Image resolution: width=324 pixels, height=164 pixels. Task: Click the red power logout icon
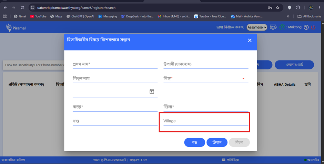[313, 28]
